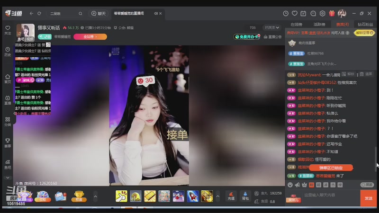Select the blue rocket gift
Image resolution: width=379 pixels, height=213 pixels.
pos(193,196)
